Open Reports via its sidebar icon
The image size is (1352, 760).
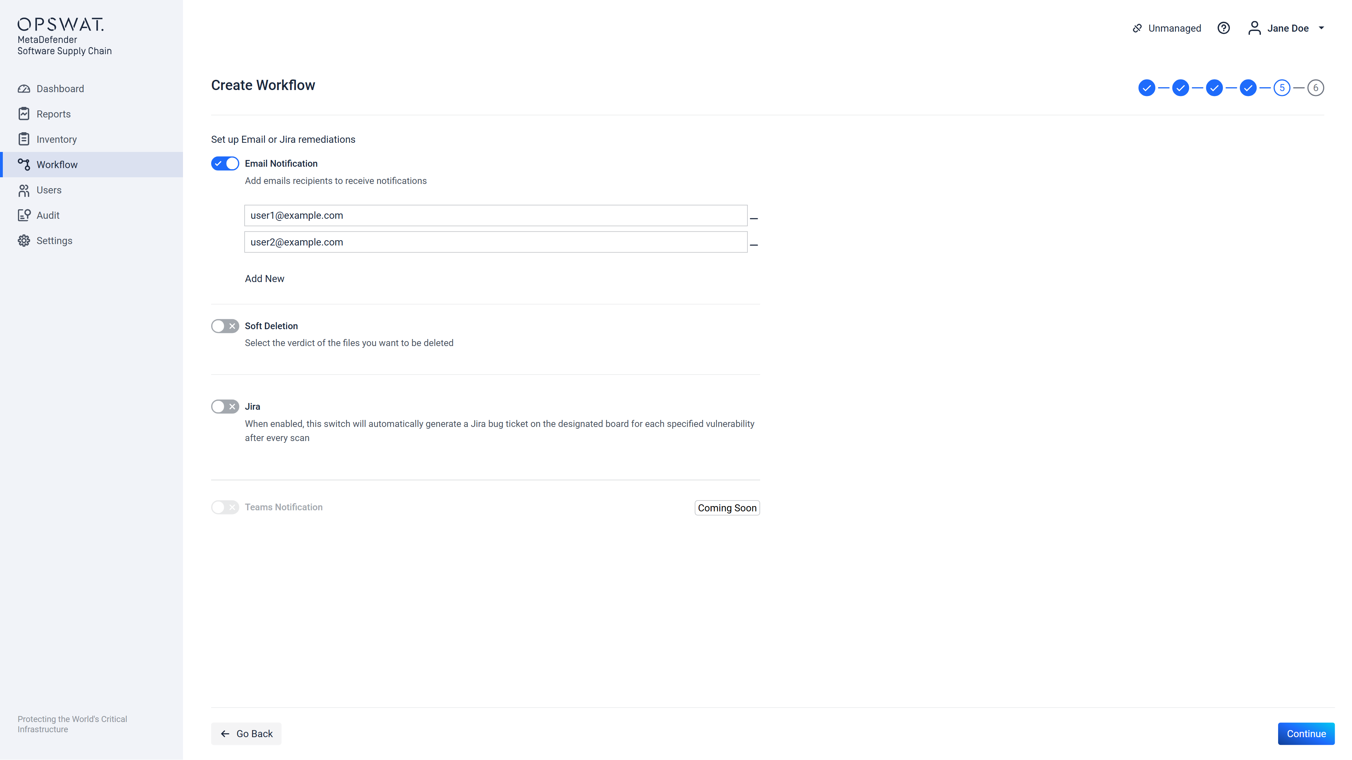[24, 114]
